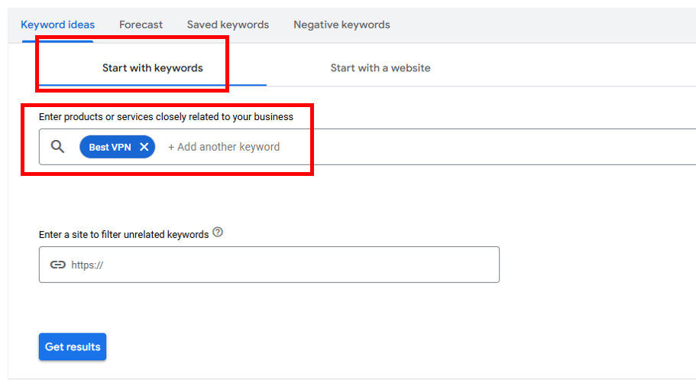This screenshot has height=387, width=696.
Task: Click the 'Best VPN' text inside the chip
Action: 109,147
